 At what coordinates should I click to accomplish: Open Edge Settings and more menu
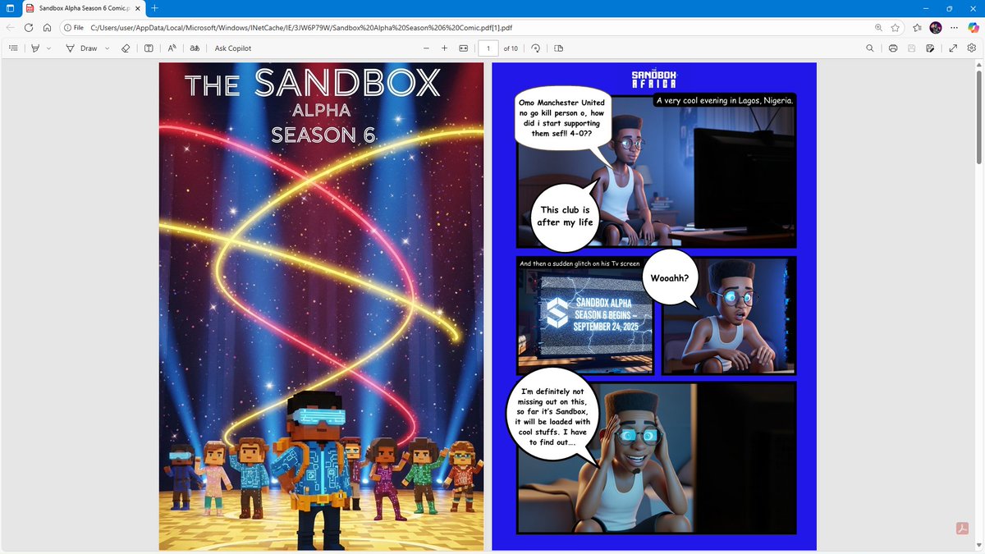[953, 27]
